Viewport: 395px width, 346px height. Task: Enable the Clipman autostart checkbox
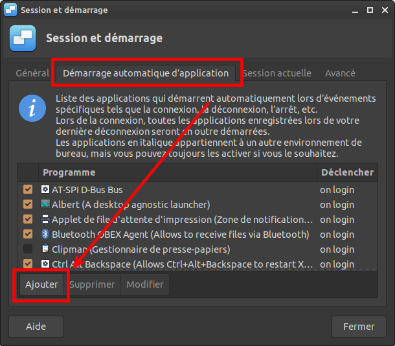(28, 249)
